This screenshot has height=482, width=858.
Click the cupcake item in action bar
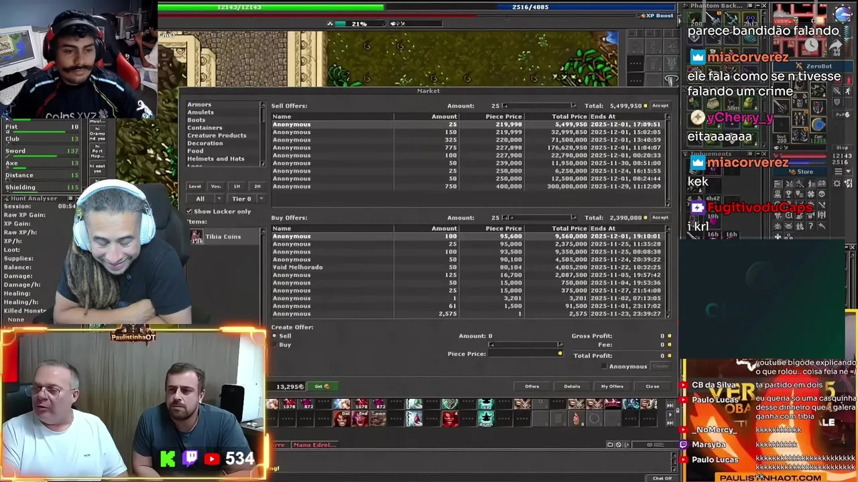576,418
